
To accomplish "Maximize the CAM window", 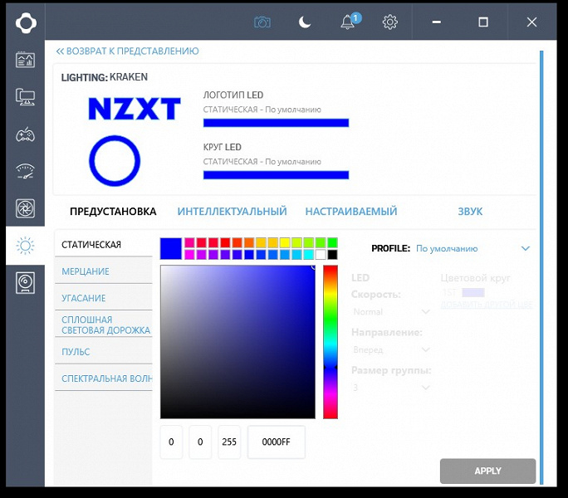I will click(483, 22).
